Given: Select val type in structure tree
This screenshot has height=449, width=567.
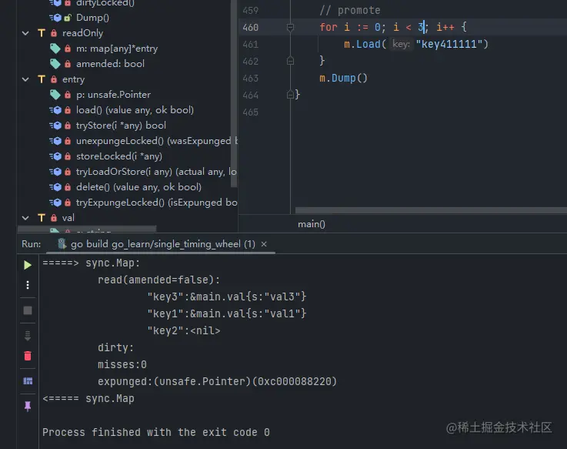Looking at the screenshot, I should 68,218.
